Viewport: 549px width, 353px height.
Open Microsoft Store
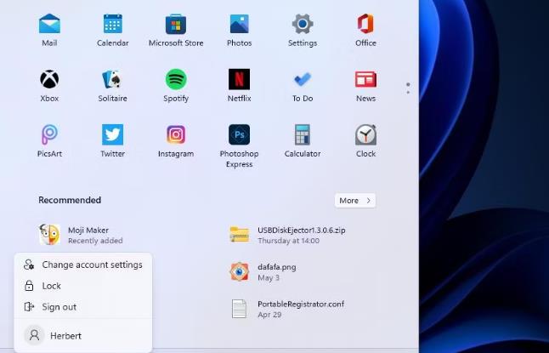point(176,30)
